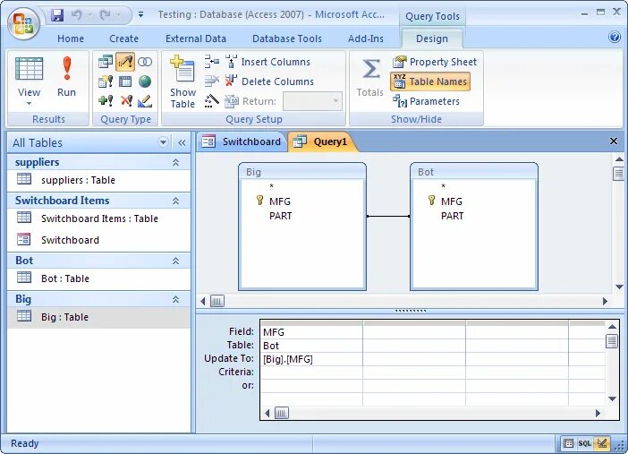
Task: Open the External Data ribbon tab
Action: [196, 39]
